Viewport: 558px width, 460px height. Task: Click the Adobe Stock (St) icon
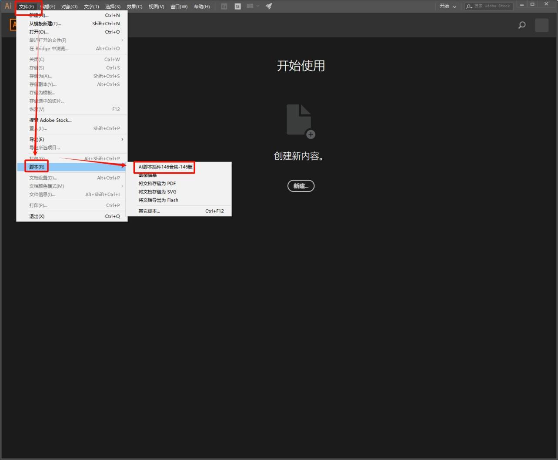237,7
